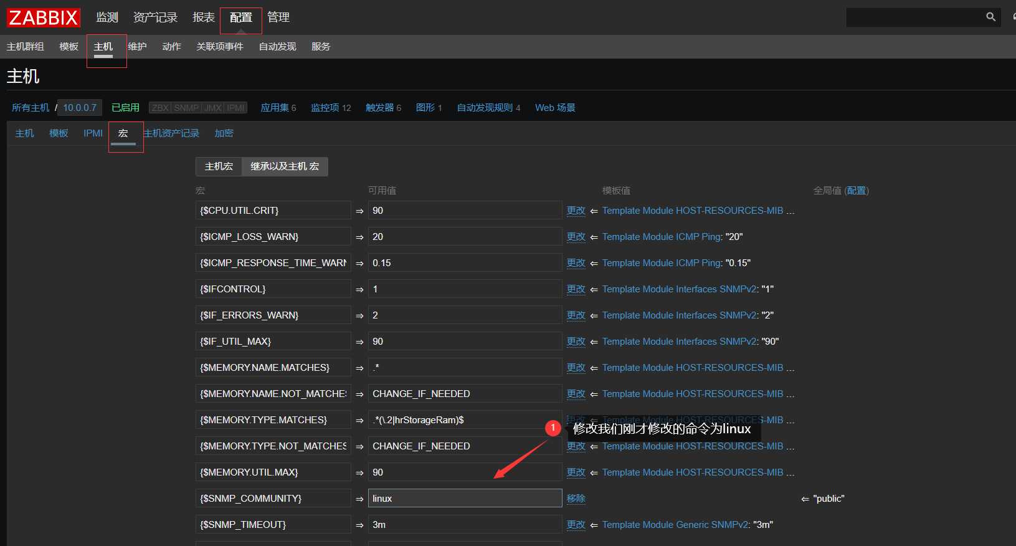Image resolution: width=1016 pixels, height=546 pixels.
Task: Click 更改 for {$MEMORY.NAME.MATCHES}
Action: 576,368
